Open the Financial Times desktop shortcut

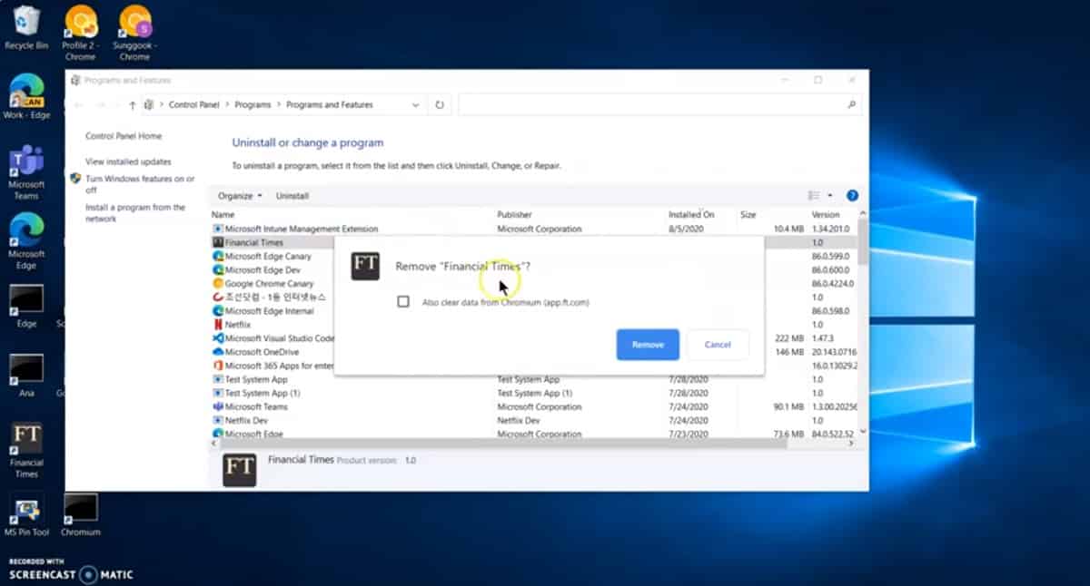26,450
